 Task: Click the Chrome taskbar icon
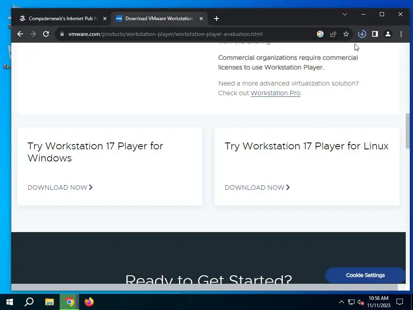click(69, 302)
